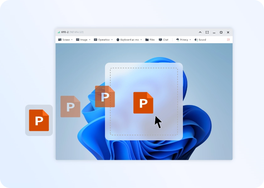Click the mouse icon in toolbar
This screenshot has height=188, width=264.
(118, 40)
